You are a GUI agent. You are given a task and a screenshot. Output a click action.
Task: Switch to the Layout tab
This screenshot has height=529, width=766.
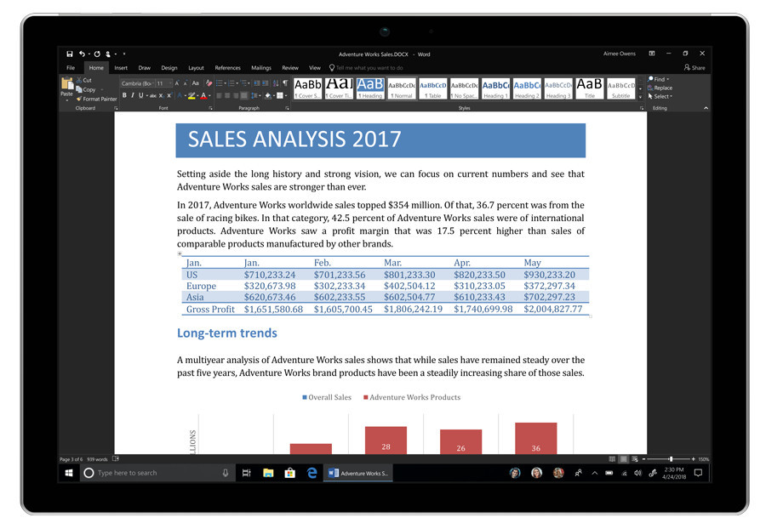tap(196, 68)
